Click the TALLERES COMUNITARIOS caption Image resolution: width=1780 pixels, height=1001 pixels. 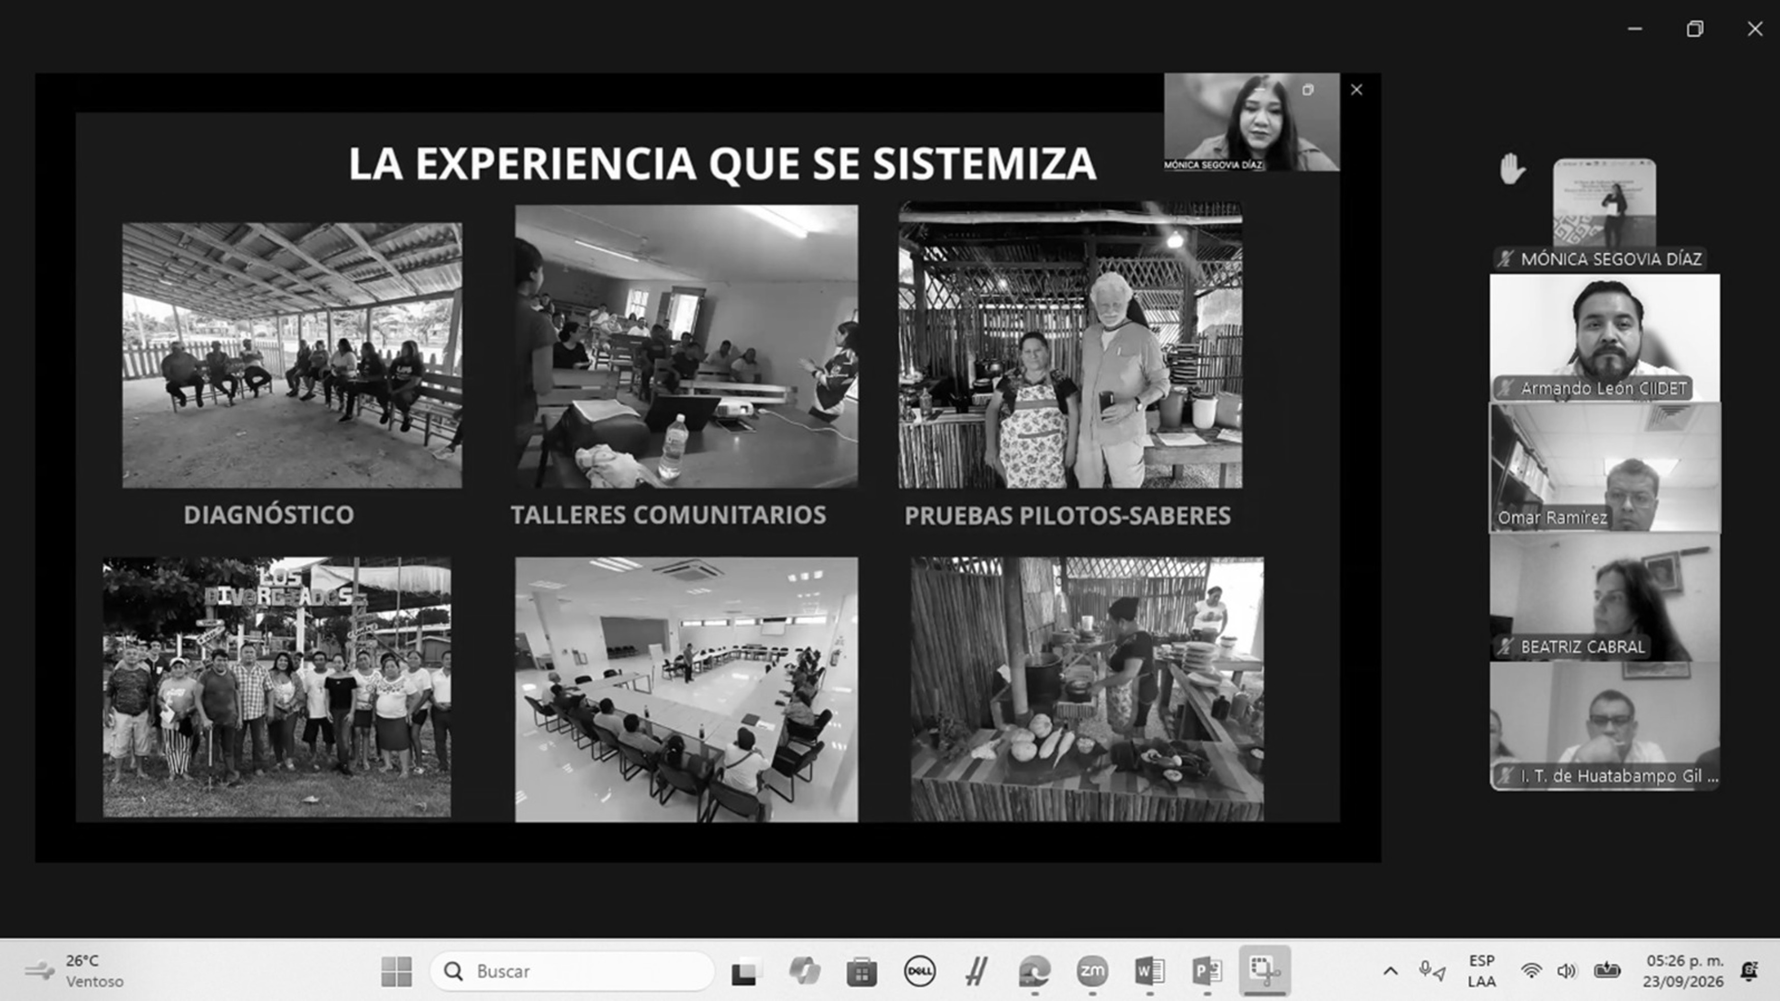pyautogui.click(x=668, y=515)
